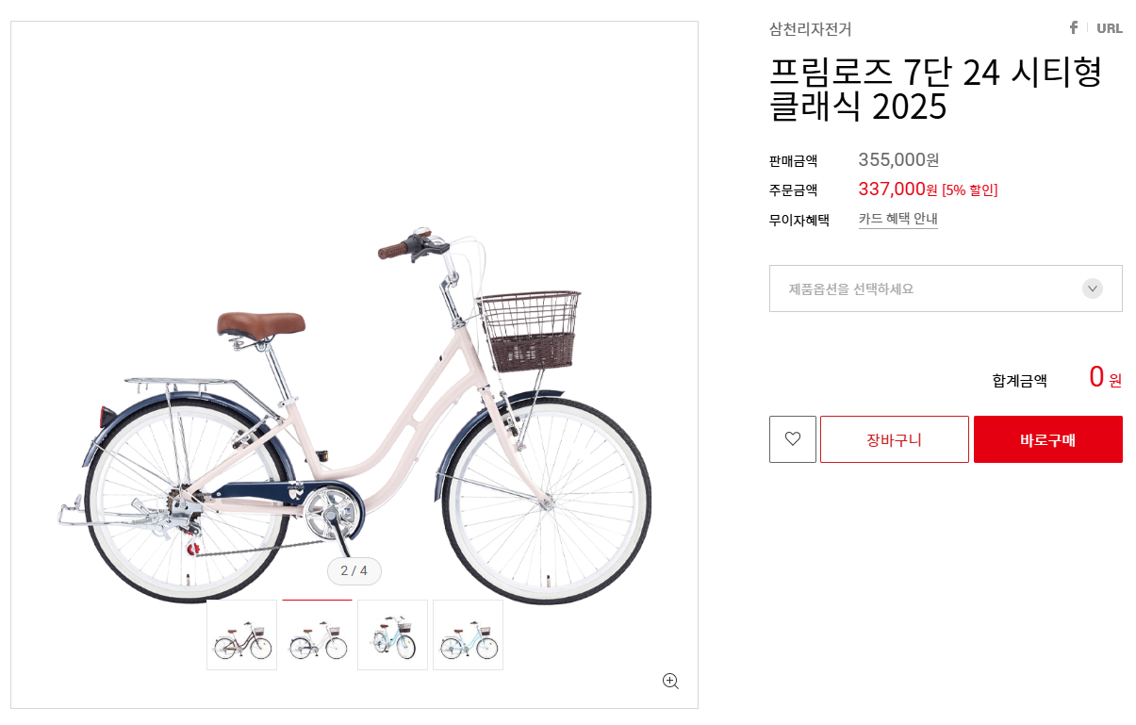Select the first burgundy bike thumbnail
Screen dimensions: 1136x725
(x=241, y=634)
